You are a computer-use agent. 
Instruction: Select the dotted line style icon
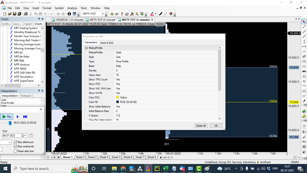click(165, 14)
